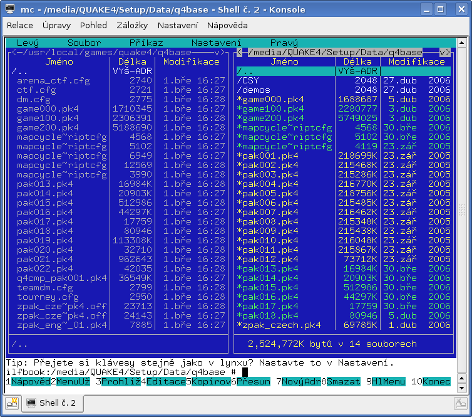Open the mc Nastavení menu in the cyan bar
This screenshot has width=472, height=417.
(x=217, y=43)
